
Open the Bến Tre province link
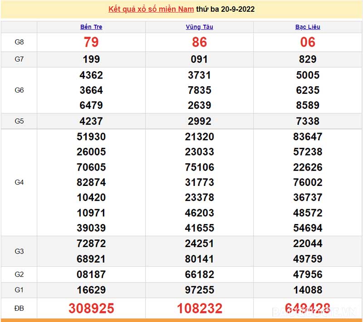(x=91, y=27)
